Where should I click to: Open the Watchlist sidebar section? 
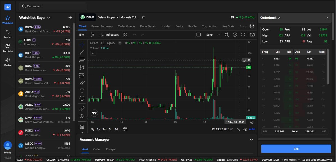(8, 20)
